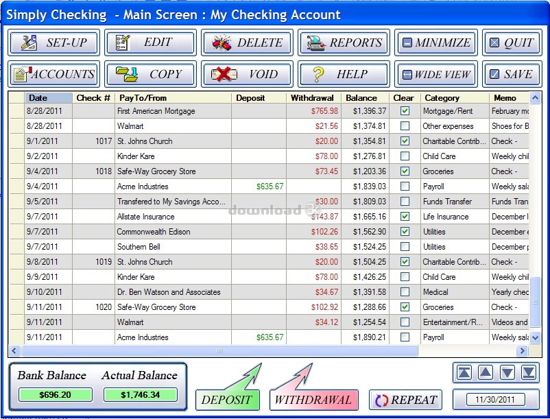Open HELP question mark button
Image resolution: width=550 pixels, height=419 pixels.
point(344,74)
